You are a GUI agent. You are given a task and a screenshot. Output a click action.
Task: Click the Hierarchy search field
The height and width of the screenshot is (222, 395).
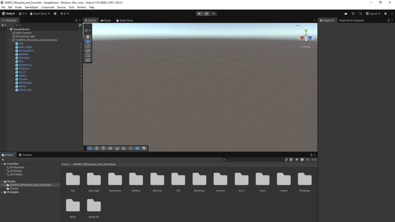(x=46, y=25)
